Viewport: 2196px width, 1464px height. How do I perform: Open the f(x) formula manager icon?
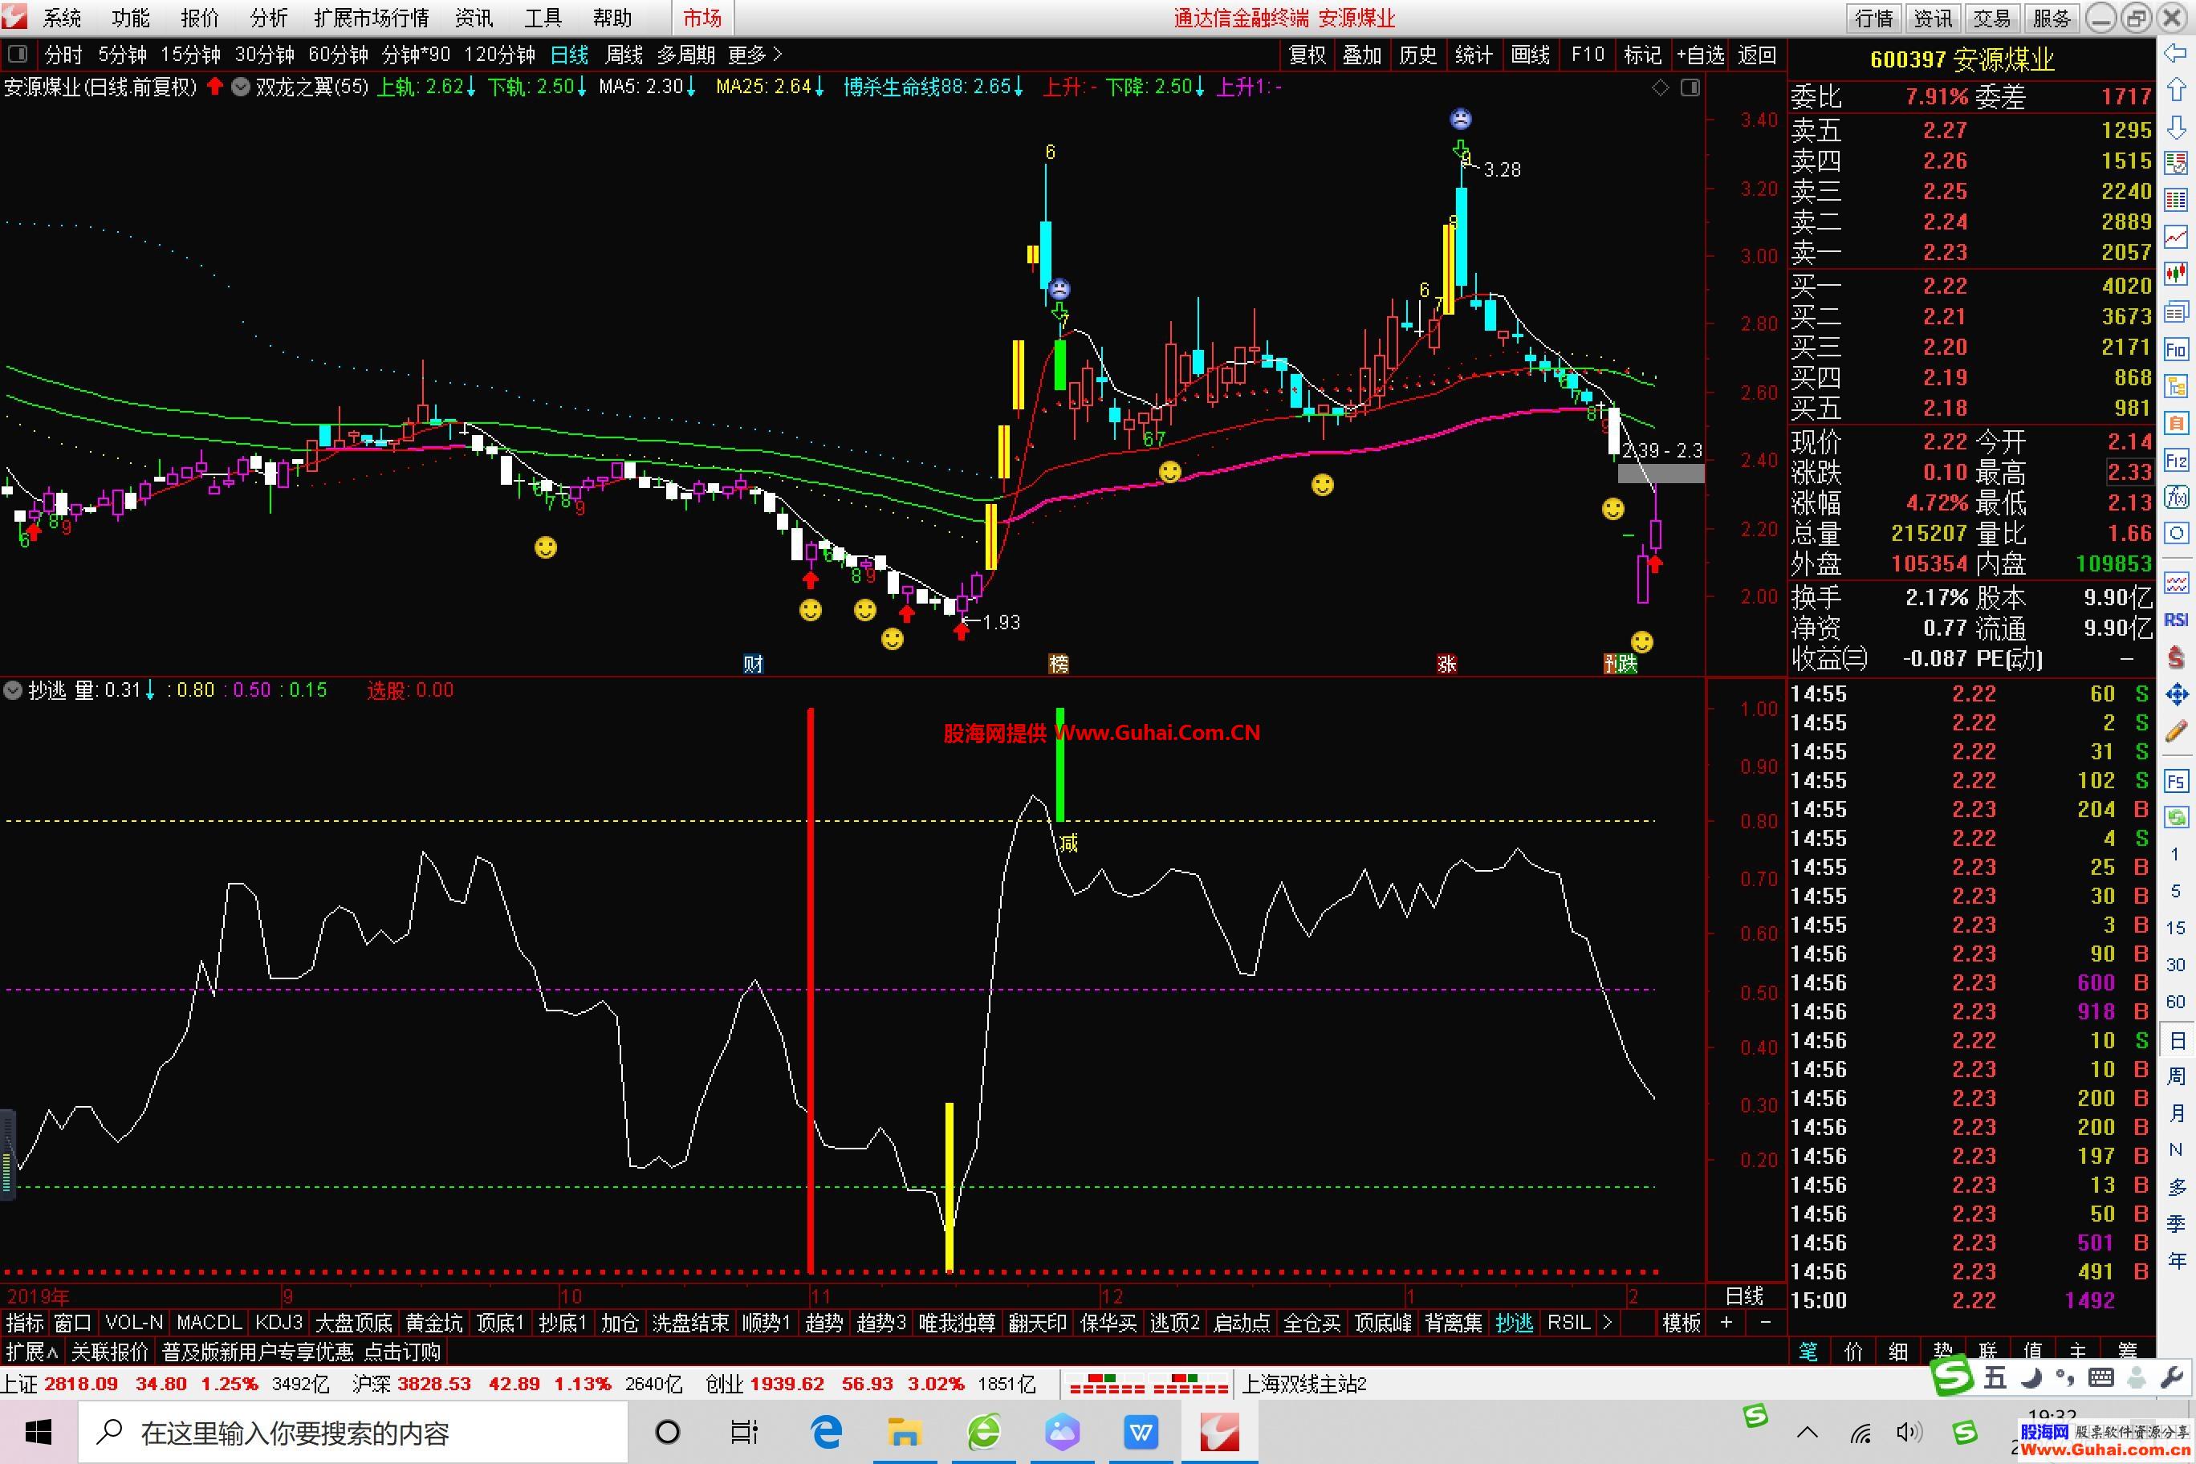(2175, 496)
